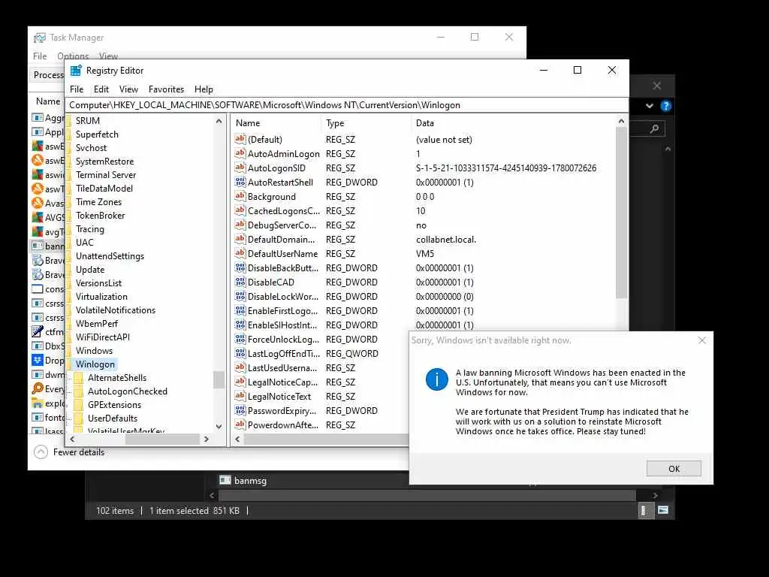Select the Time Zones key
Screen dimensions: 769x577
[x=98, y=201]
